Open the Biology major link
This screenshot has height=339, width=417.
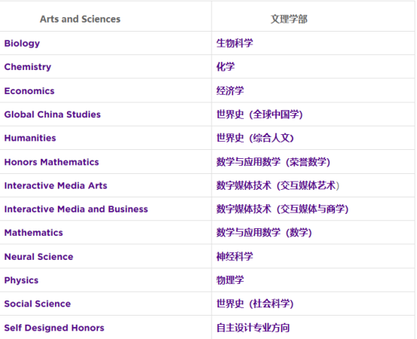pos(22,44)
